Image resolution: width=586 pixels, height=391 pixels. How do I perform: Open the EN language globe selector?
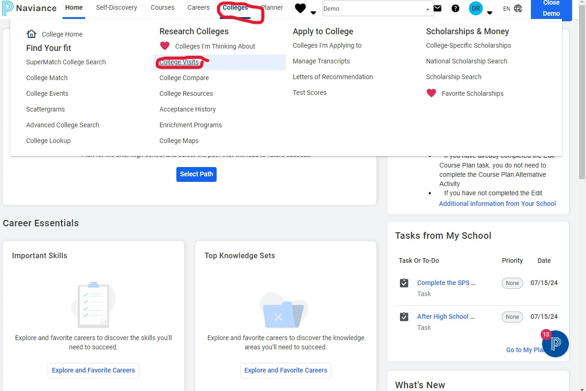[x=512, y=8]
